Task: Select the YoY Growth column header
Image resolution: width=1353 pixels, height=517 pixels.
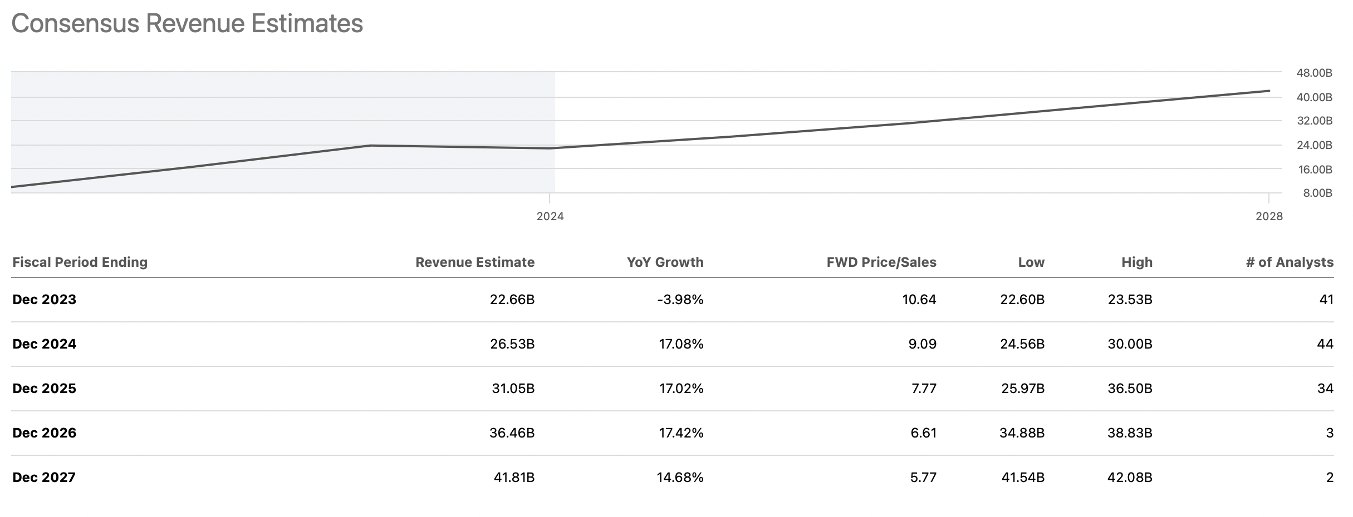Action: point(665,262)
